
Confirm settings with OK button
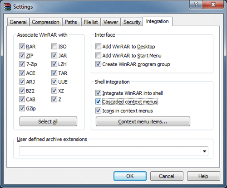point(130,176)
